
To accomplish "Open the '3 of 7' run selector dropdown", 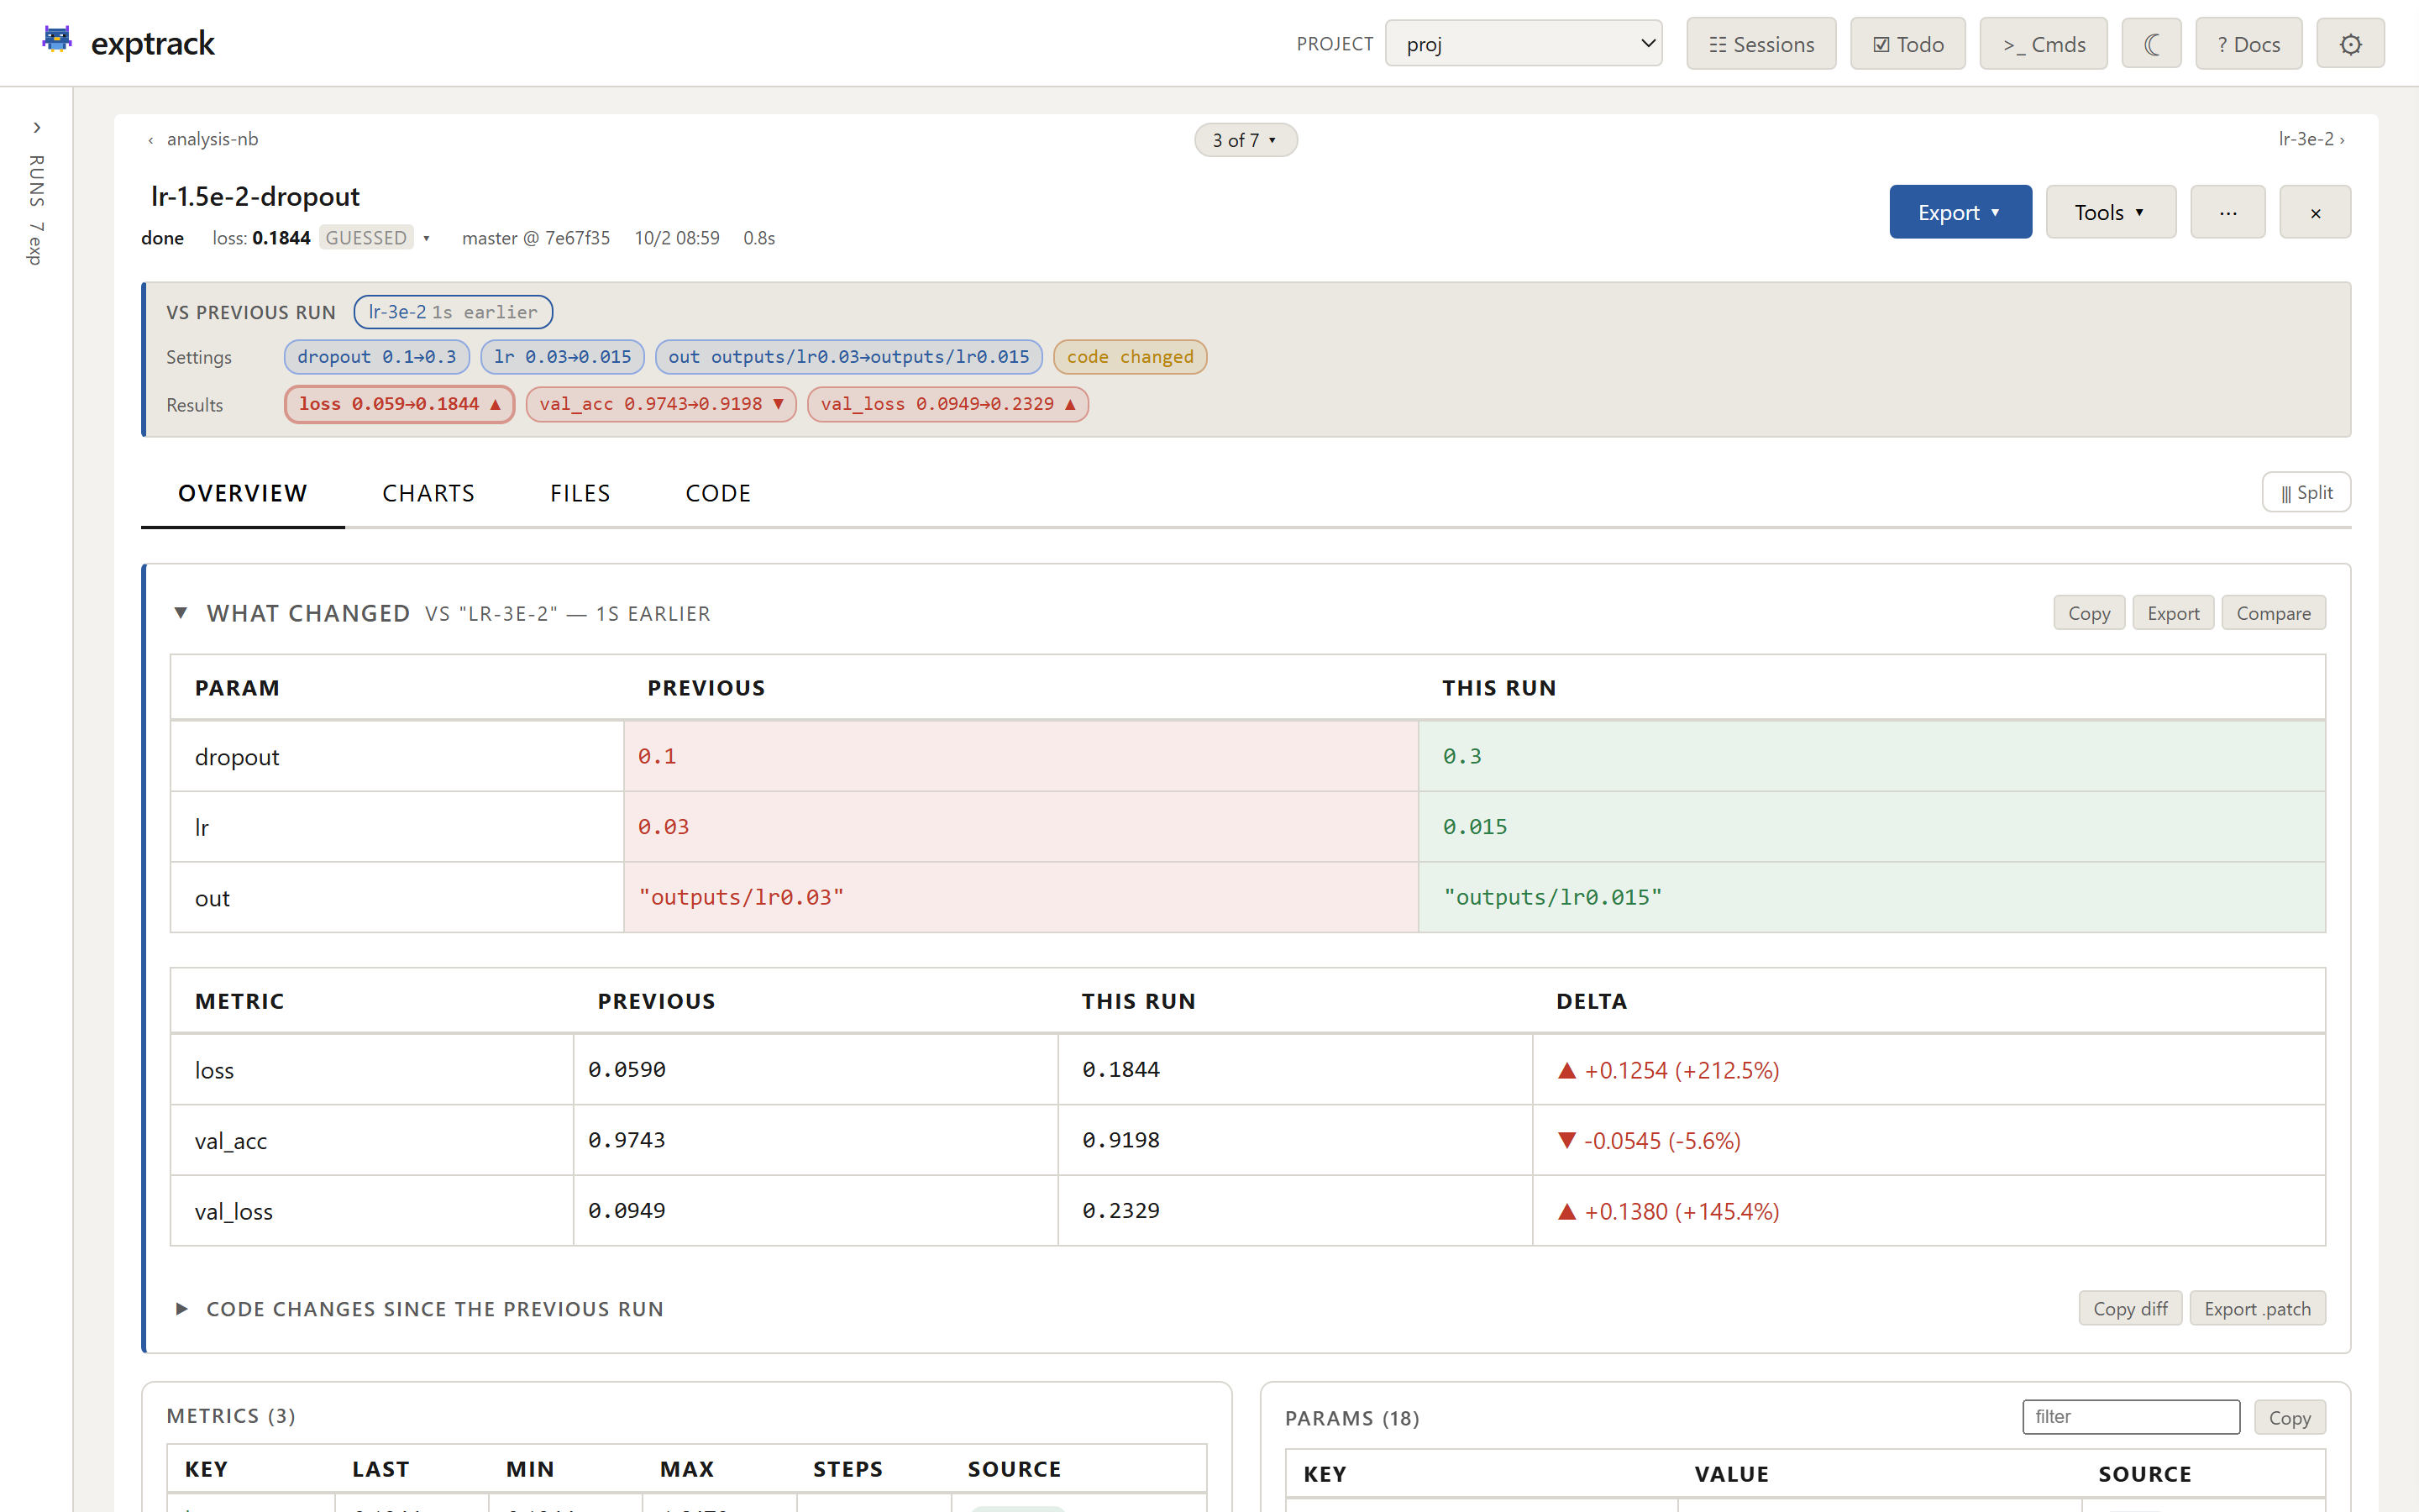I will tap(1246, 140).
